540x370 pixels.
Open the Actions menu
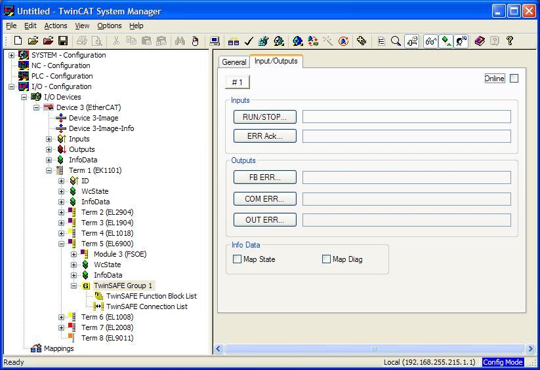point(56,26)
